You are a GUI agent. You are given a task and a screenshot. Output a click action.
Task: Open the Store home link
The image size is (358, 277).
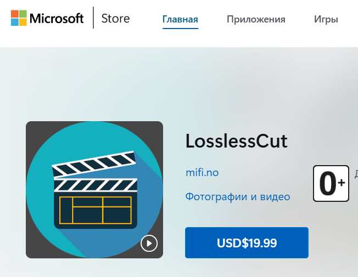[x=115, y=19]
